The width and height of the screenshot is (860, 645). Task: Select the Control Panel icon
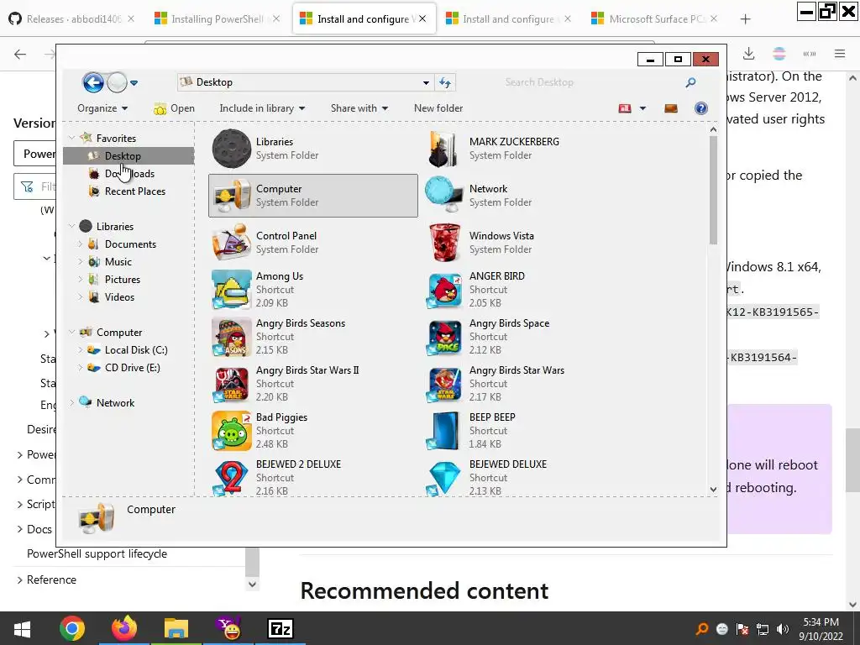232,242
